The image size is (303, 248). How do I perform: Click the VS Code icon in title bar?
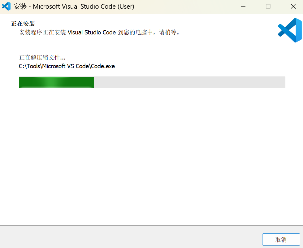coord(6,6)
